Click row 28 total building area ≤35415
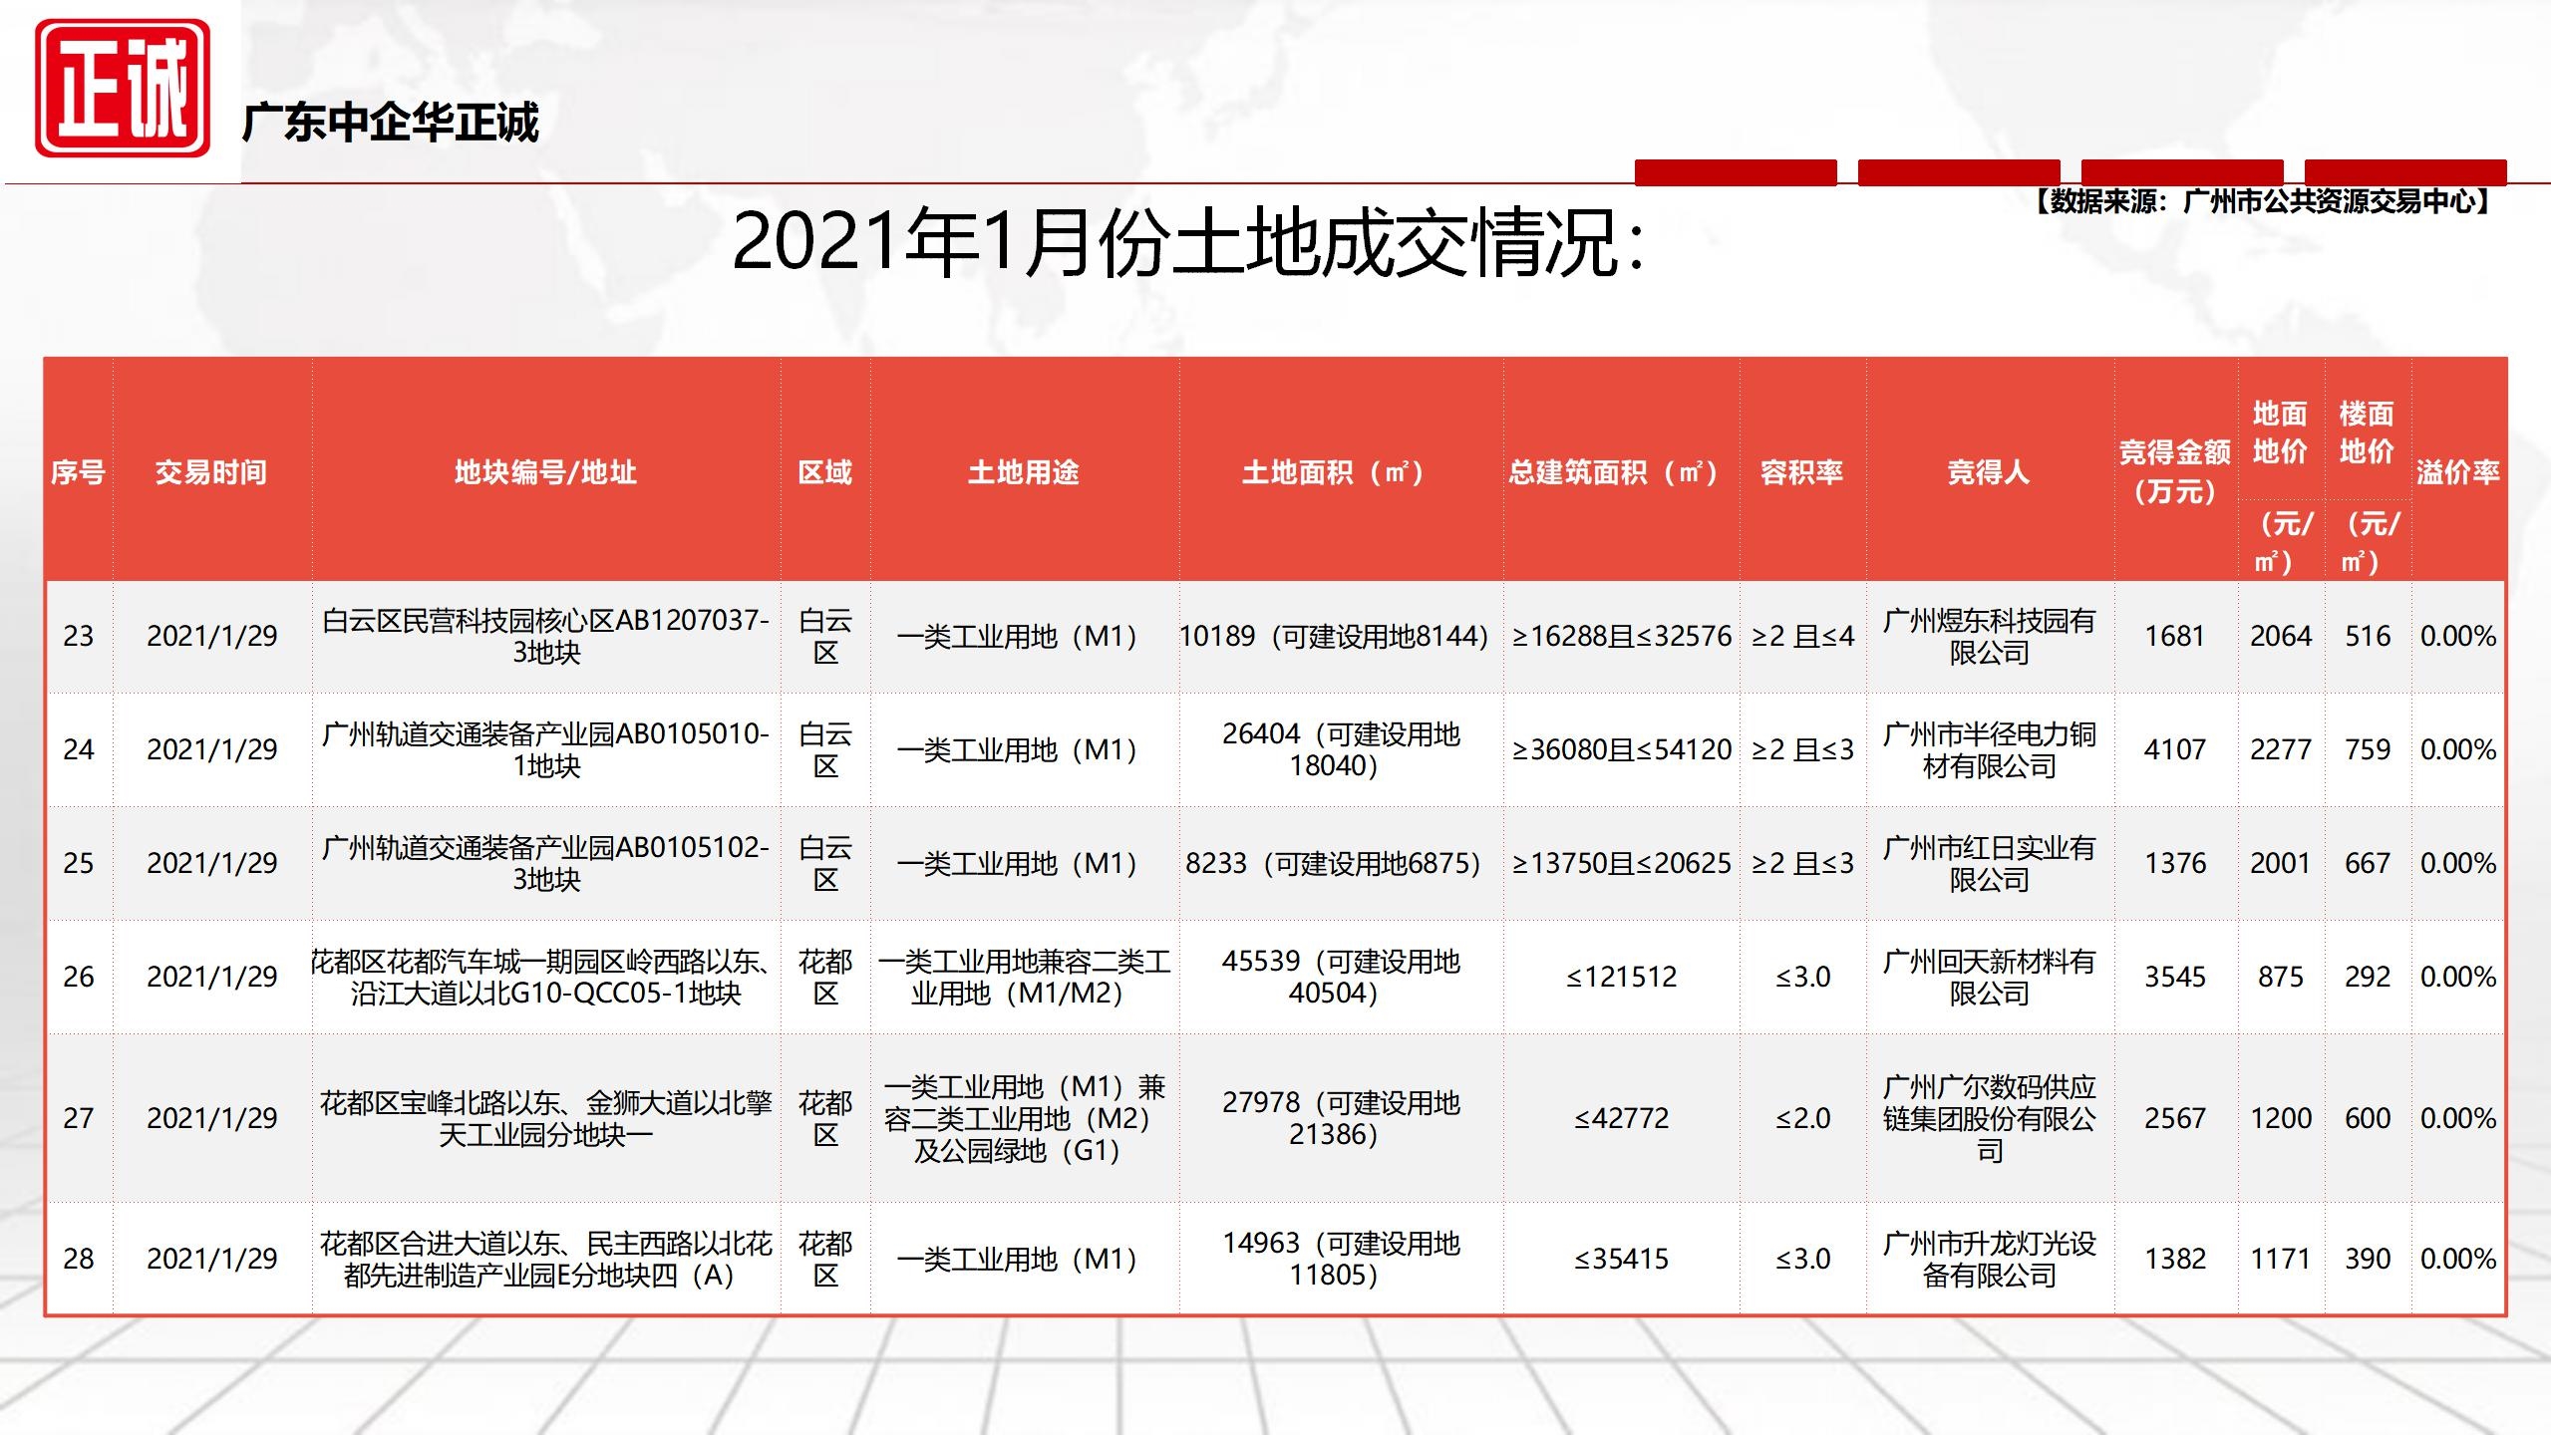The image size is (2551, 1435). (1621, 1260)
